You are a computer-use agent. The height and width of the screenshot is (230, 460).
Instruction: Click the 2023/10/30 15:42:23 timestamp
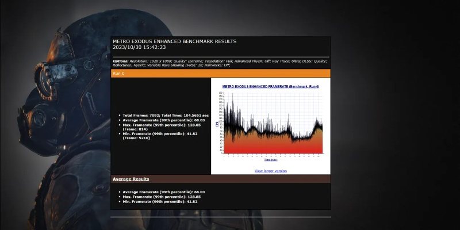click(x=139, y=47)
